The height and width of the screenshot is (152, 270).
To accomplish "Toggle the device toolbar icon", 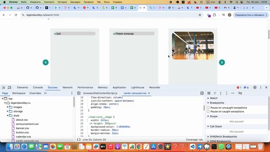I will (9, 87).
